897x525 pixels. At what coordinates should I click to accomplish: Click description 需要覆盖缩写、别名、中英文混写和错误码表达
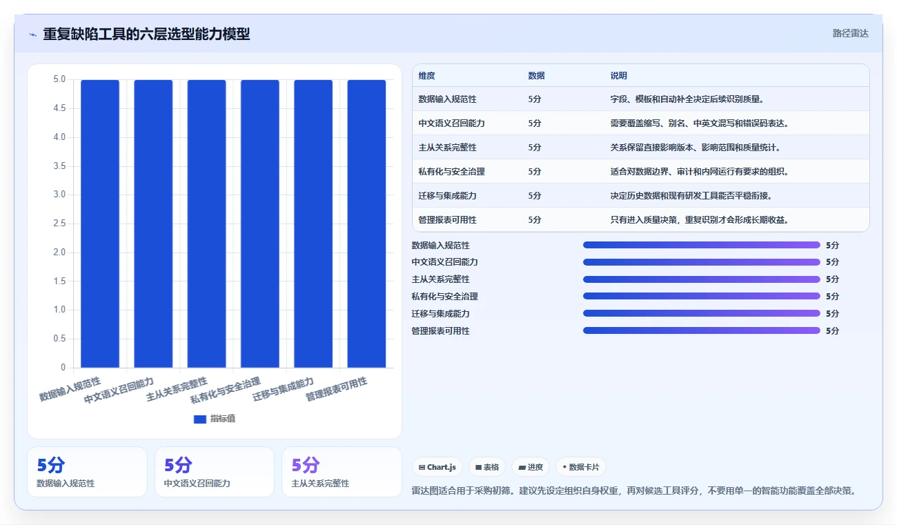(699, 123)
